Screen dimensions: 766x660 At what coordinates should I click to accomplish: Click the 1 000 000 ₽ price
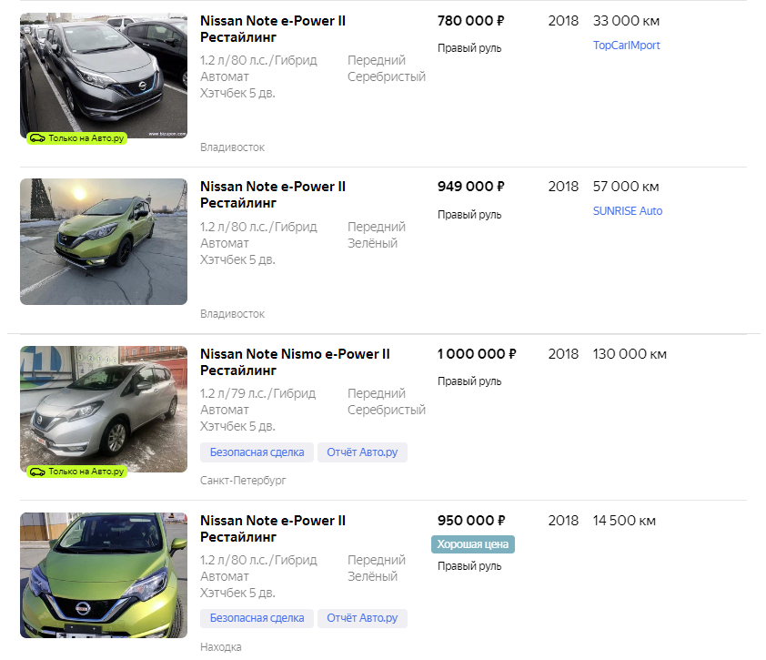tap(477, 353)
